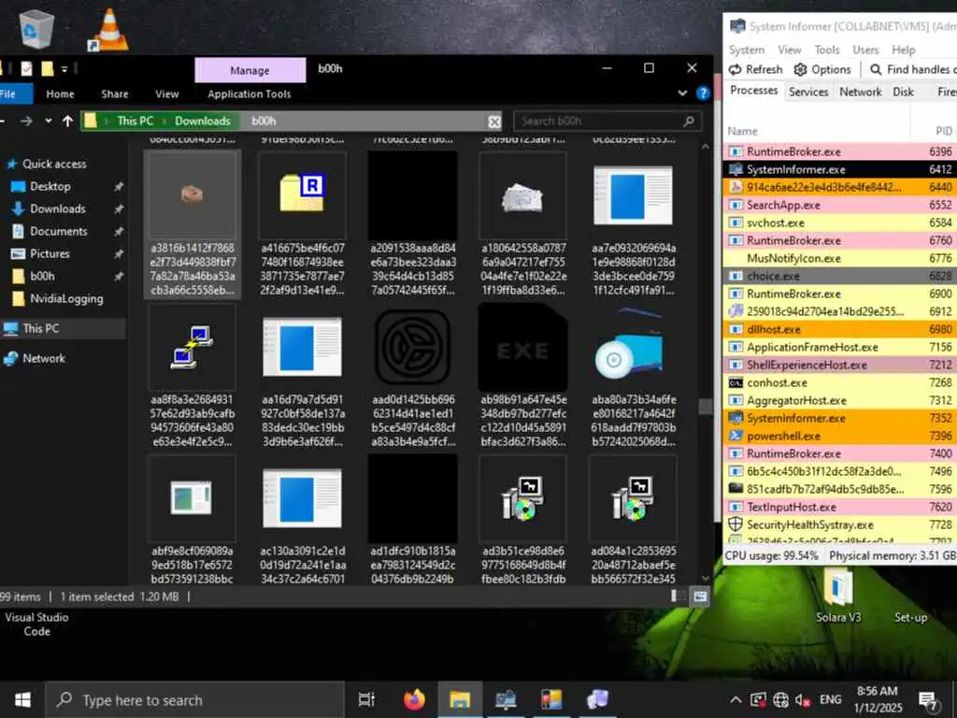This screenshot has height=718, width=957.
Task: Select the choice.exe process row
Action: pos(840,276)
